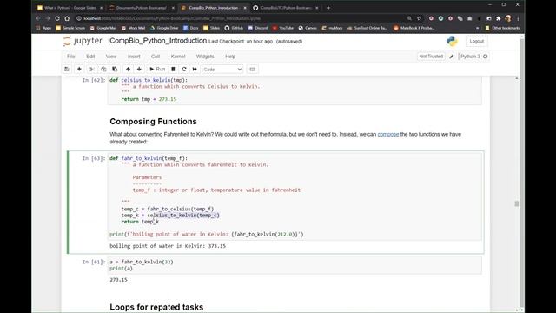Click the Python logo near Logout
556x313 pixels.
452,41
